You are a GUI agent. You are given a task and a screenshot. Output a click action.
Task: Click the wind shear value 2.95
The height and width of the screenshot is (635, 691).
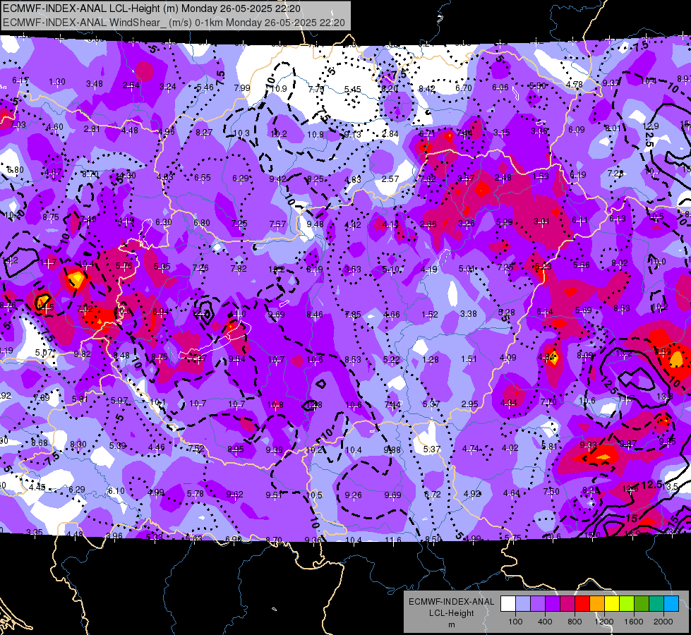tap(470, 404)
